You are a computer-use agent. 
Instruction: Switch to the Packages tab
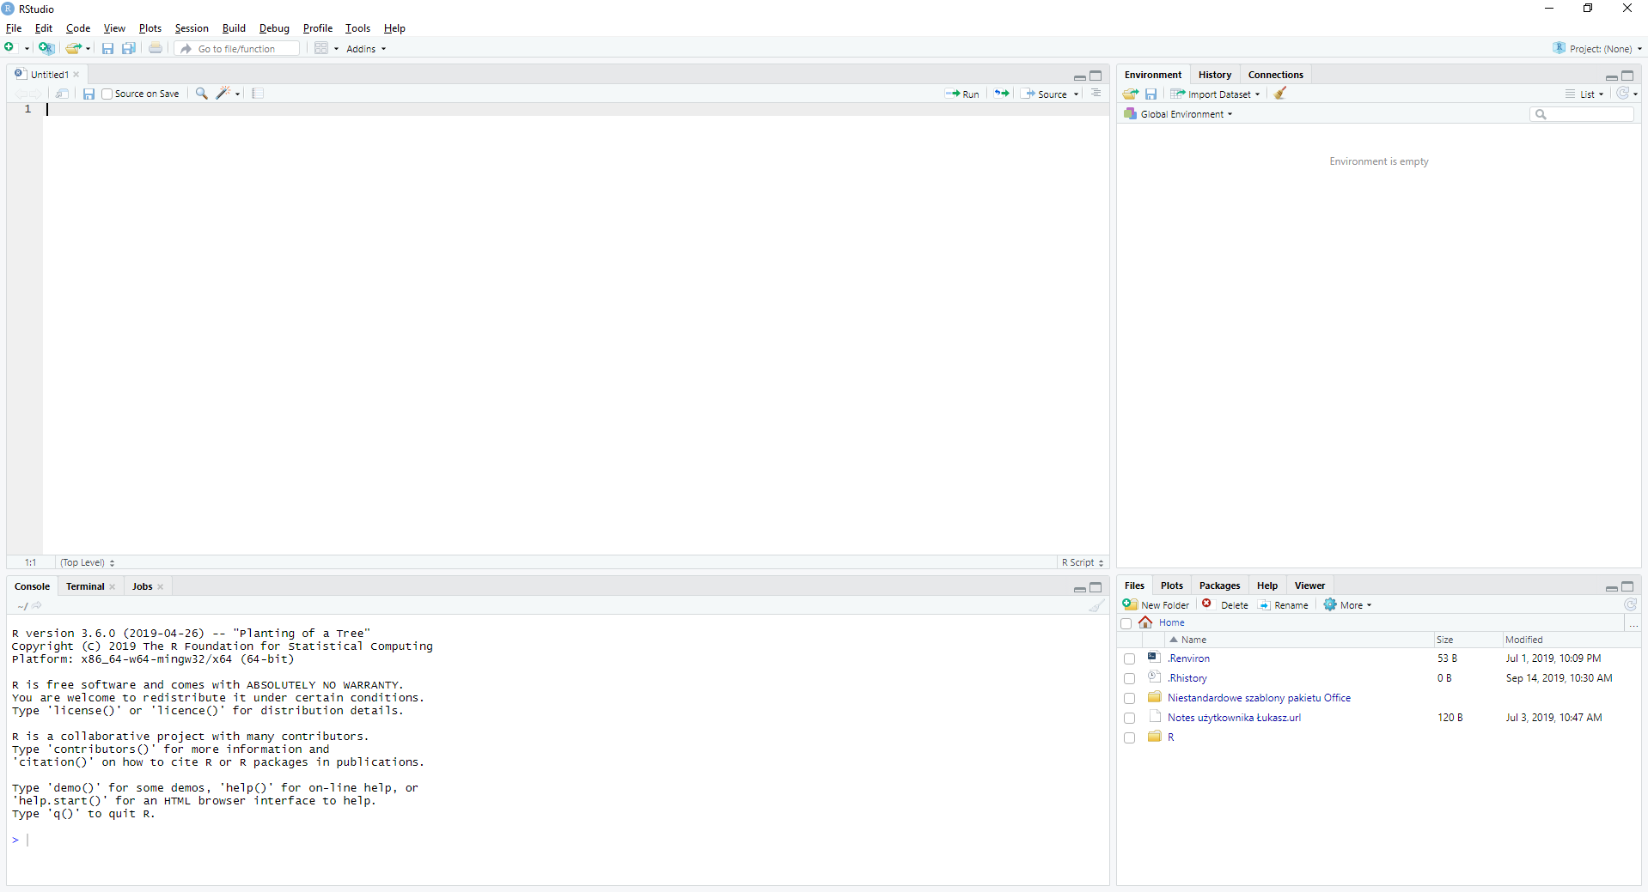click(1219, 586)
